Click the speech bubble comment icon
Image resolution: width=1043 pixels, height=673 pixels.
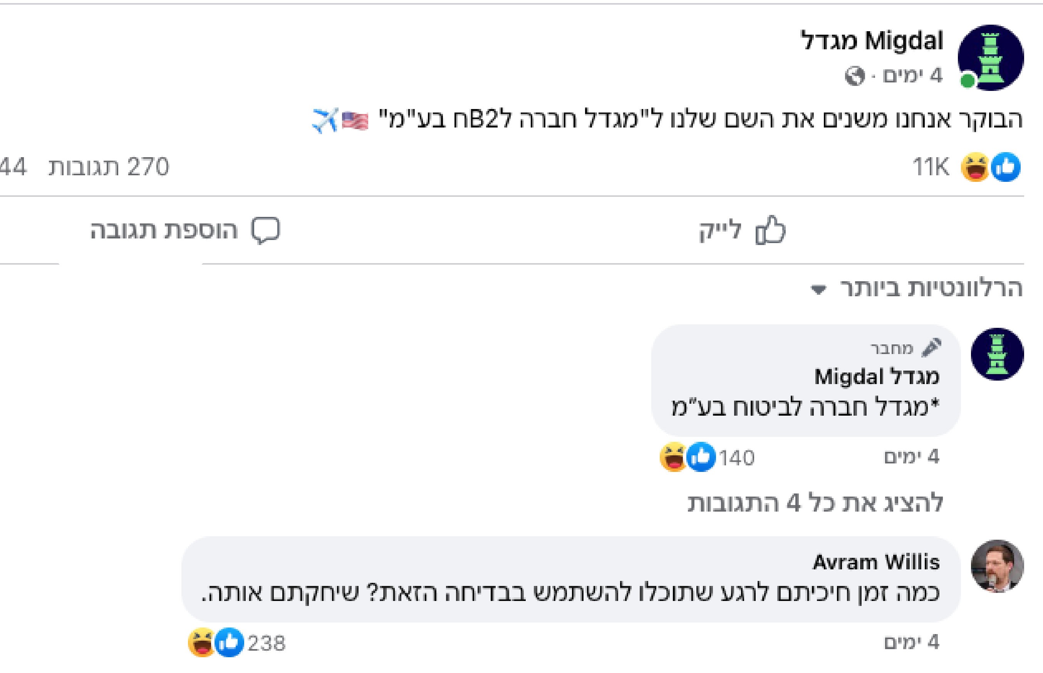click(265, 230)
